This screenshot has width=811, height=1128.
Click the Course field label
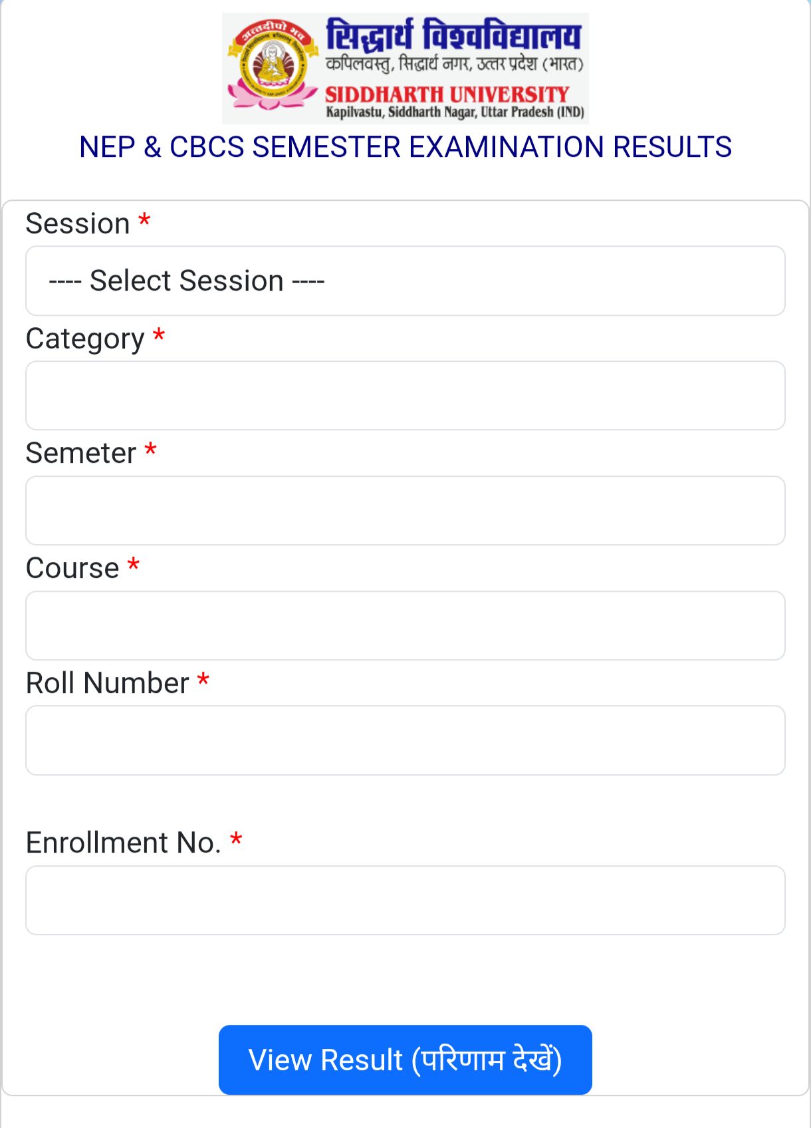click(x=72, y=569)
